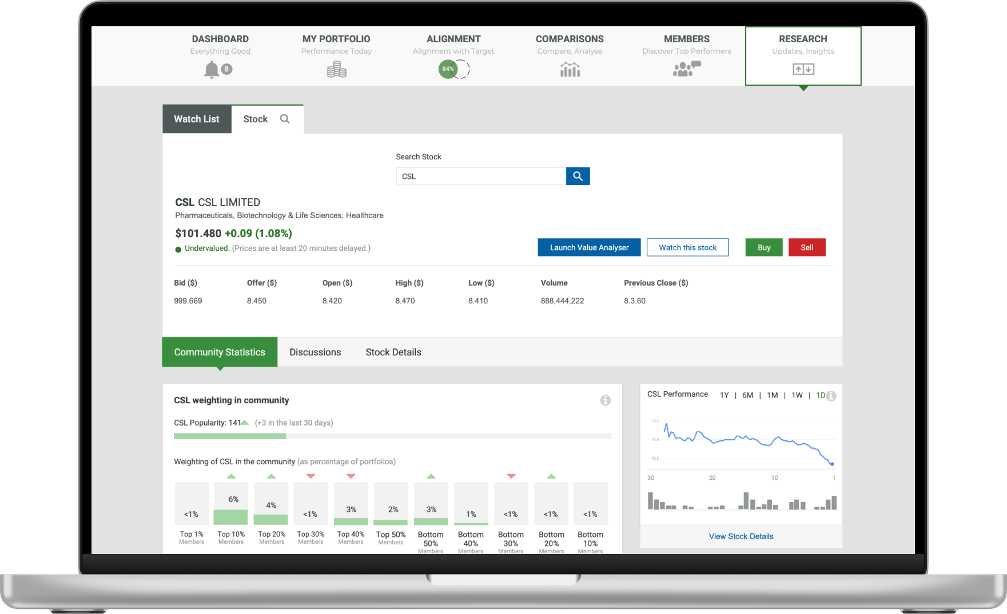1007x614 pixels.
Task: Switch to the Discussions tab
Action: (x=315, y=352)
